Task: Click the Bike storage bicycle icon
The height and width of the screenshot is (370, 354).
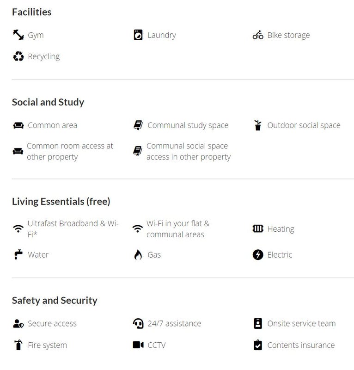Action: coord(258,35)
